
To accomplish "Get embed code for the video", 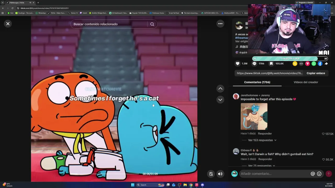I will point(301,63).
